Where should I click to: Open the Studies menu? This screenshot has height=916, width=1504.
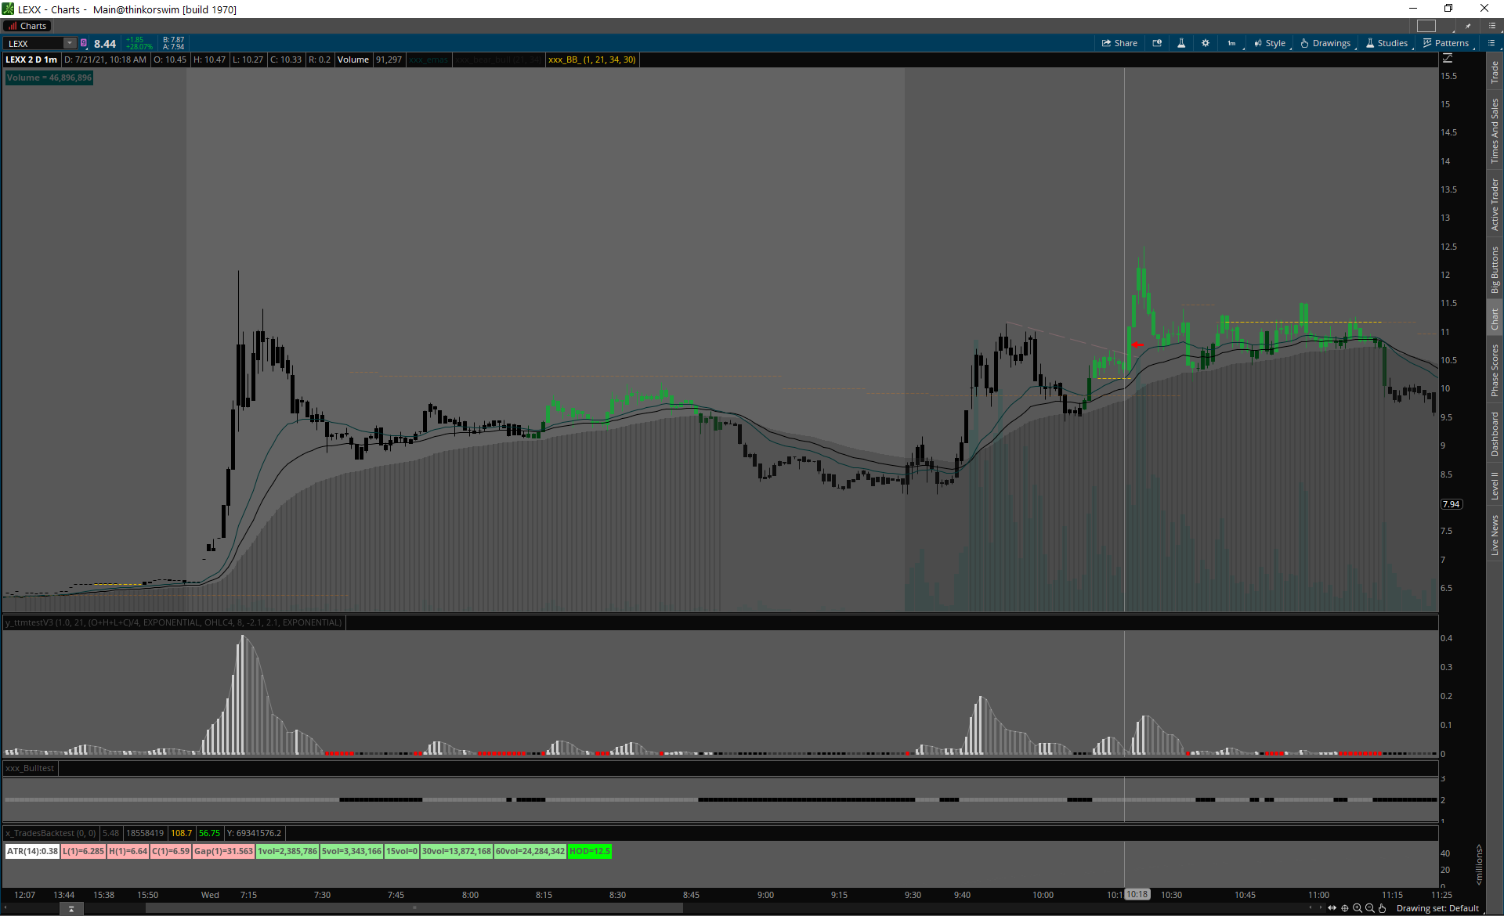tap(1386, 43)
